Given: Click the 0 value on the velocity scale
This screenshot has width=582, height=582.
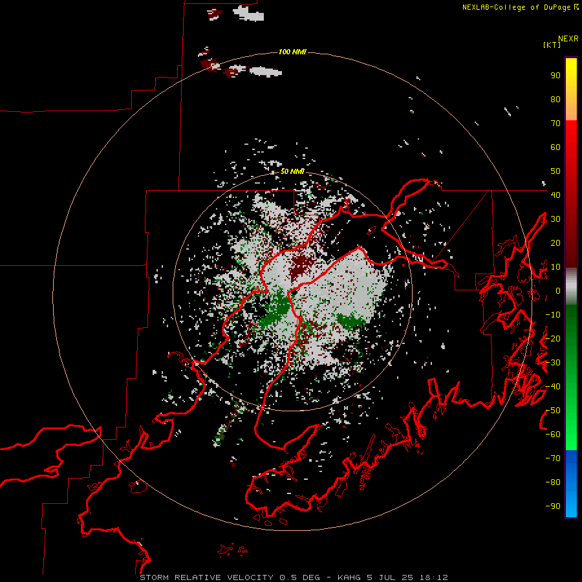Looking at the screenshot, I should pos(558,291).
